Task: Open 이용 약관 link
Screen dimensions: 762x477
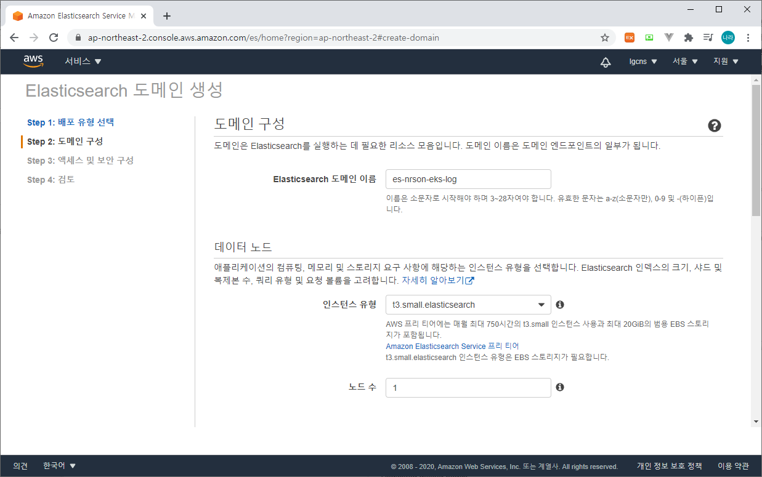Action: click(x=733, y=466)
